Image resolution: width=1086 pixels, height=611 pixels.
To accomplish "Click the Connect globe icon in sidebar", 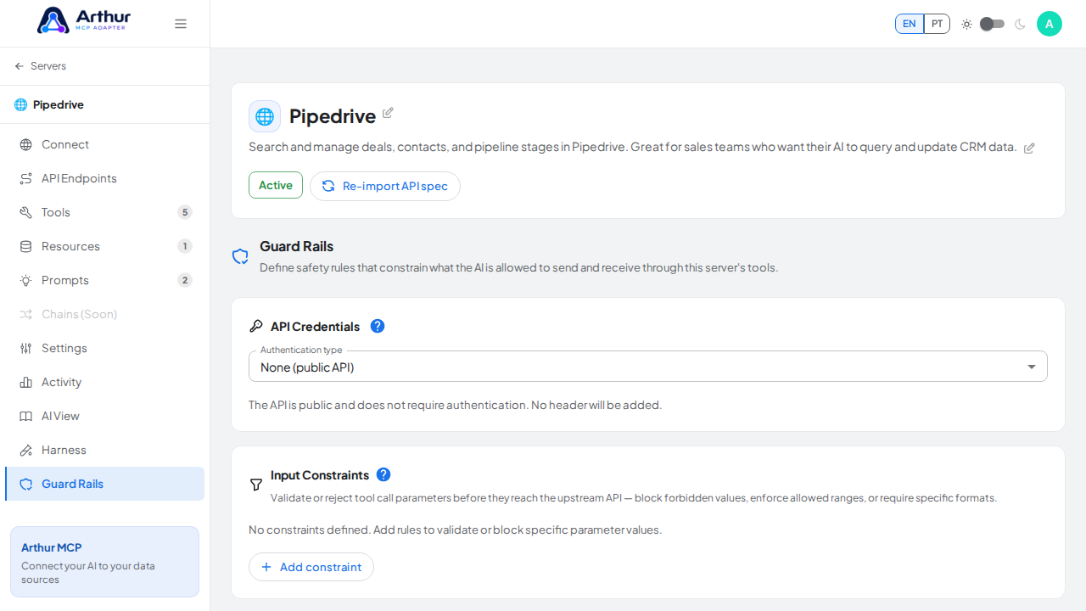I will tap(26, 145).
